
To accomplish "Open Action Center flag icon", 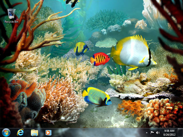I will point(152,132).
